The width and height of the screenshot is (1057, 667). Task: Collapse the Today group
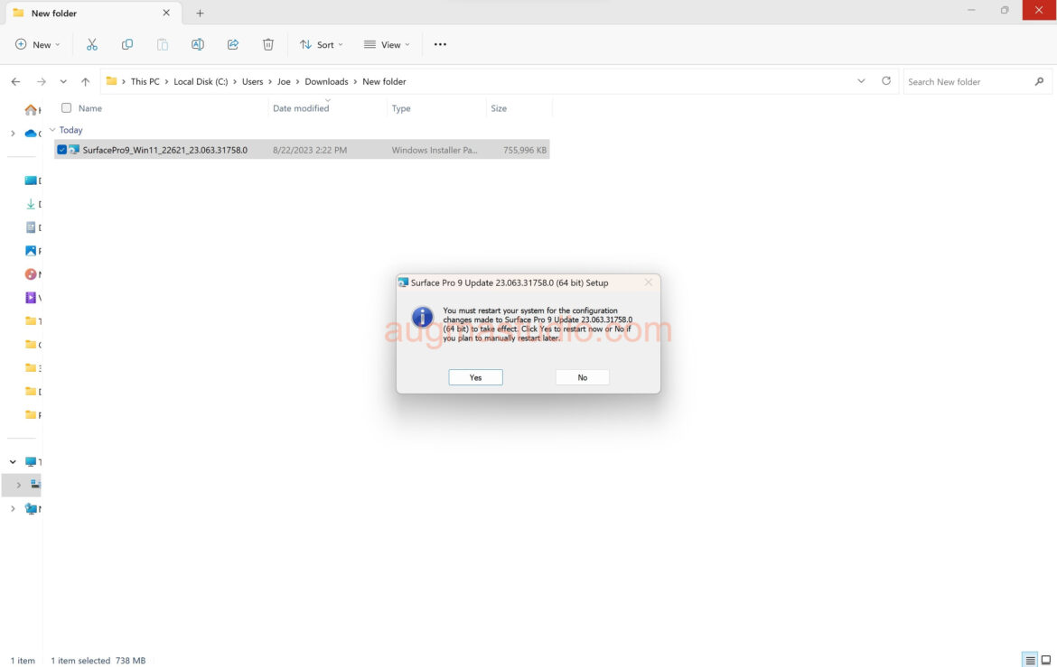pos(52,129)
